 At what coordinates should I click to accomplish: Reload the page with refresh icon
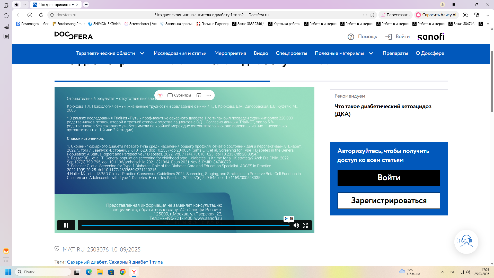click(x=41, y=15)
